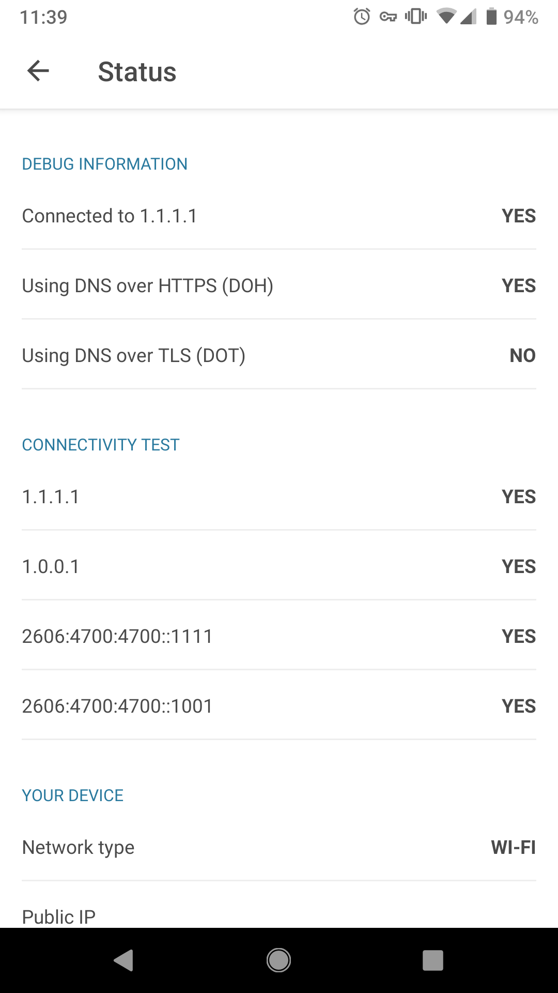
Task: Tap the 2606:4700:4700::1111 entry
Action: pos(279,636)
